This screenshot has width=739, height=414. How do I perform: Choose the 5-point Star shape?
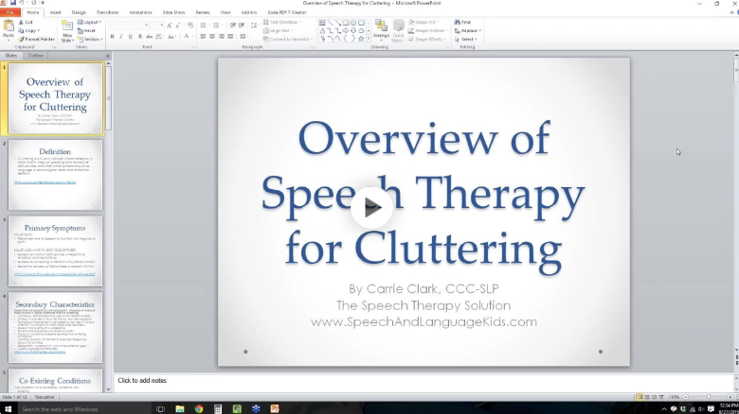pos(361,39)
